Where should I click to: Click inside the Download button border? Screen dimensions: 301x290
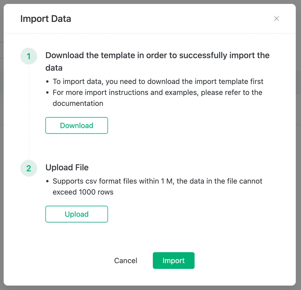click(x=76, y=125)
